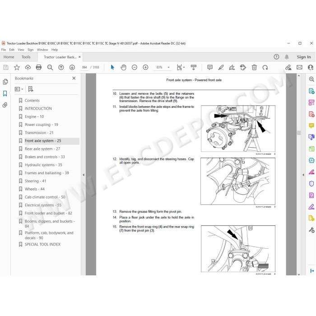This screenshot has height=316, width=316.
Task: Switch to the Home tab
Action: pyautogui.click(x=9, y=57)
